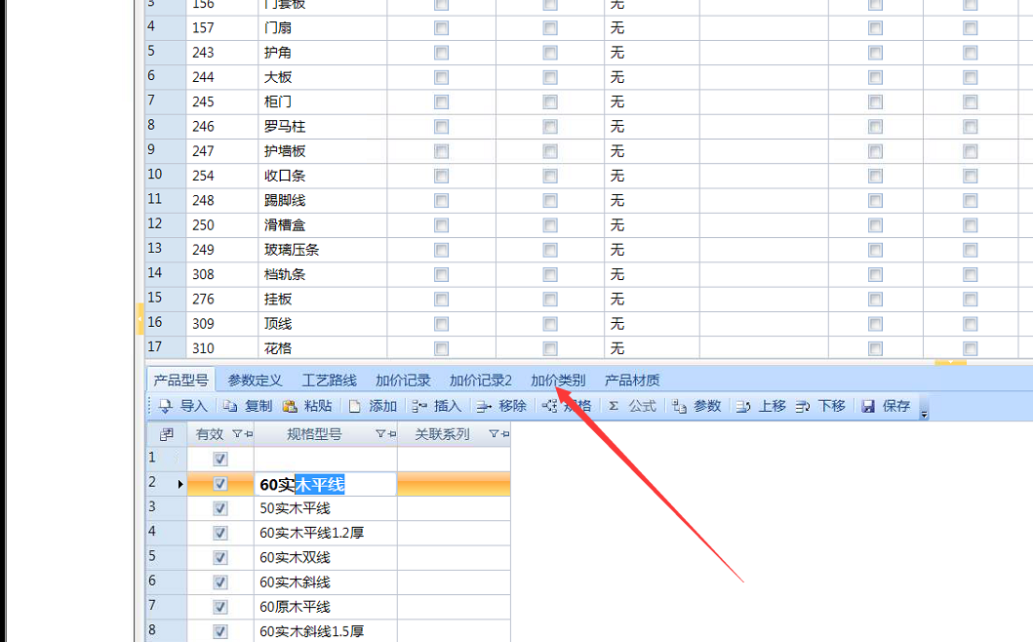Click the 粘贴 paste toolbar icon
Image resolution: width=1033 pixels, height=642 pixels.
pos(290,406)
